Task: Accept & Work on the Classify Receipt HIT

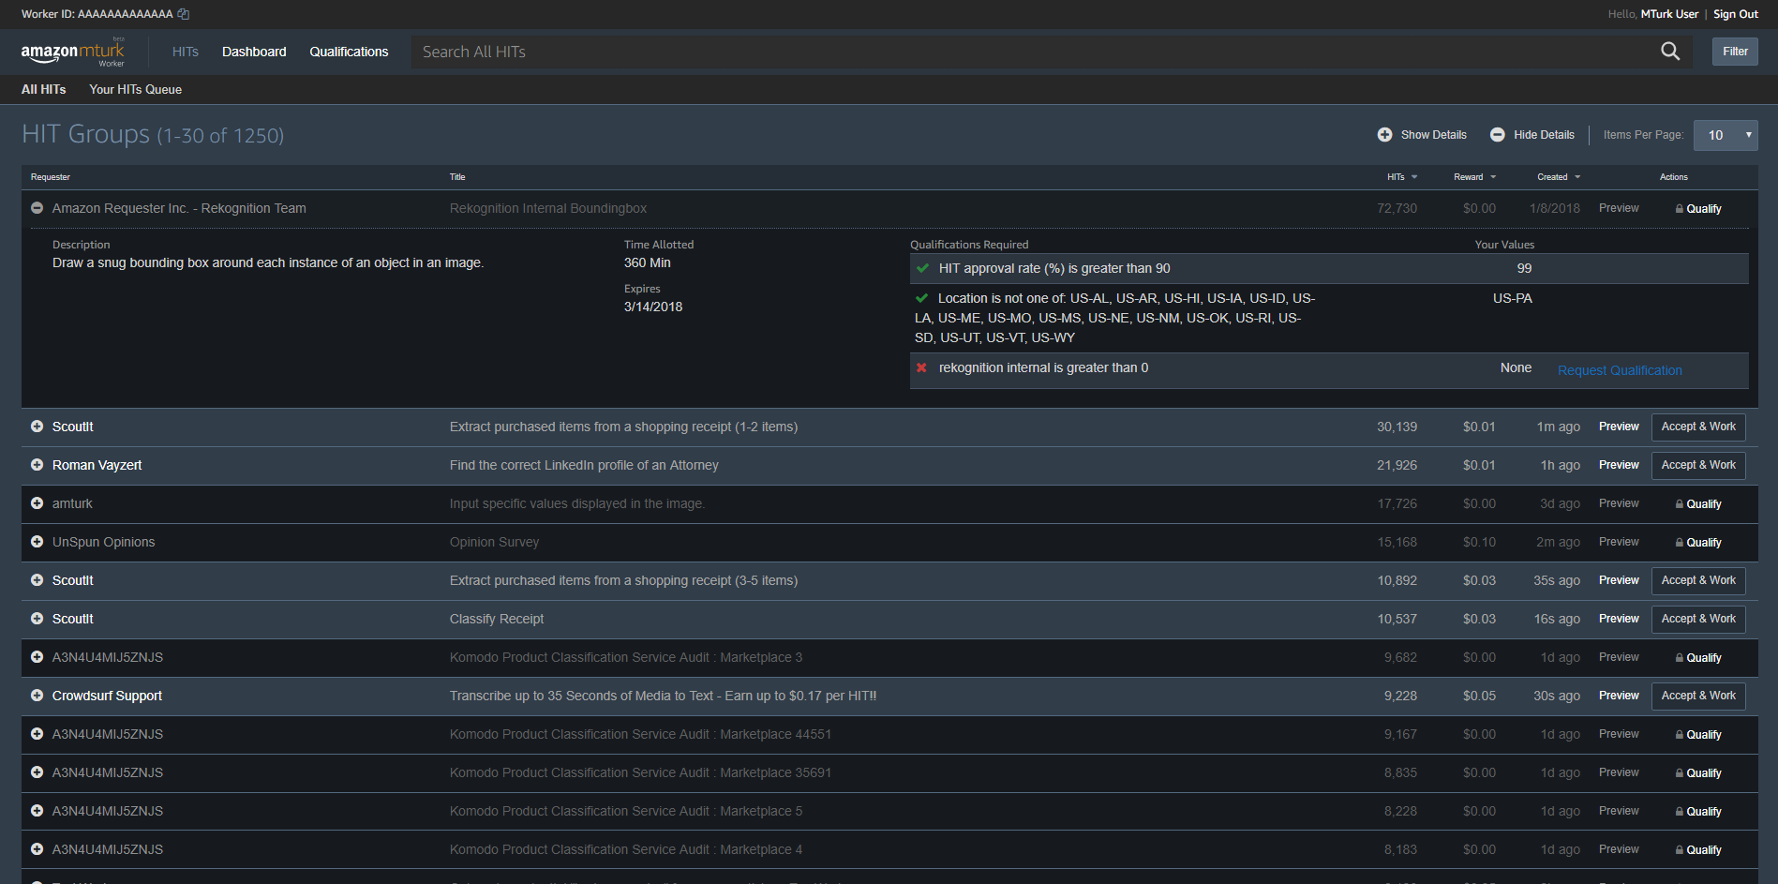Action: (x=1697, y=619)
